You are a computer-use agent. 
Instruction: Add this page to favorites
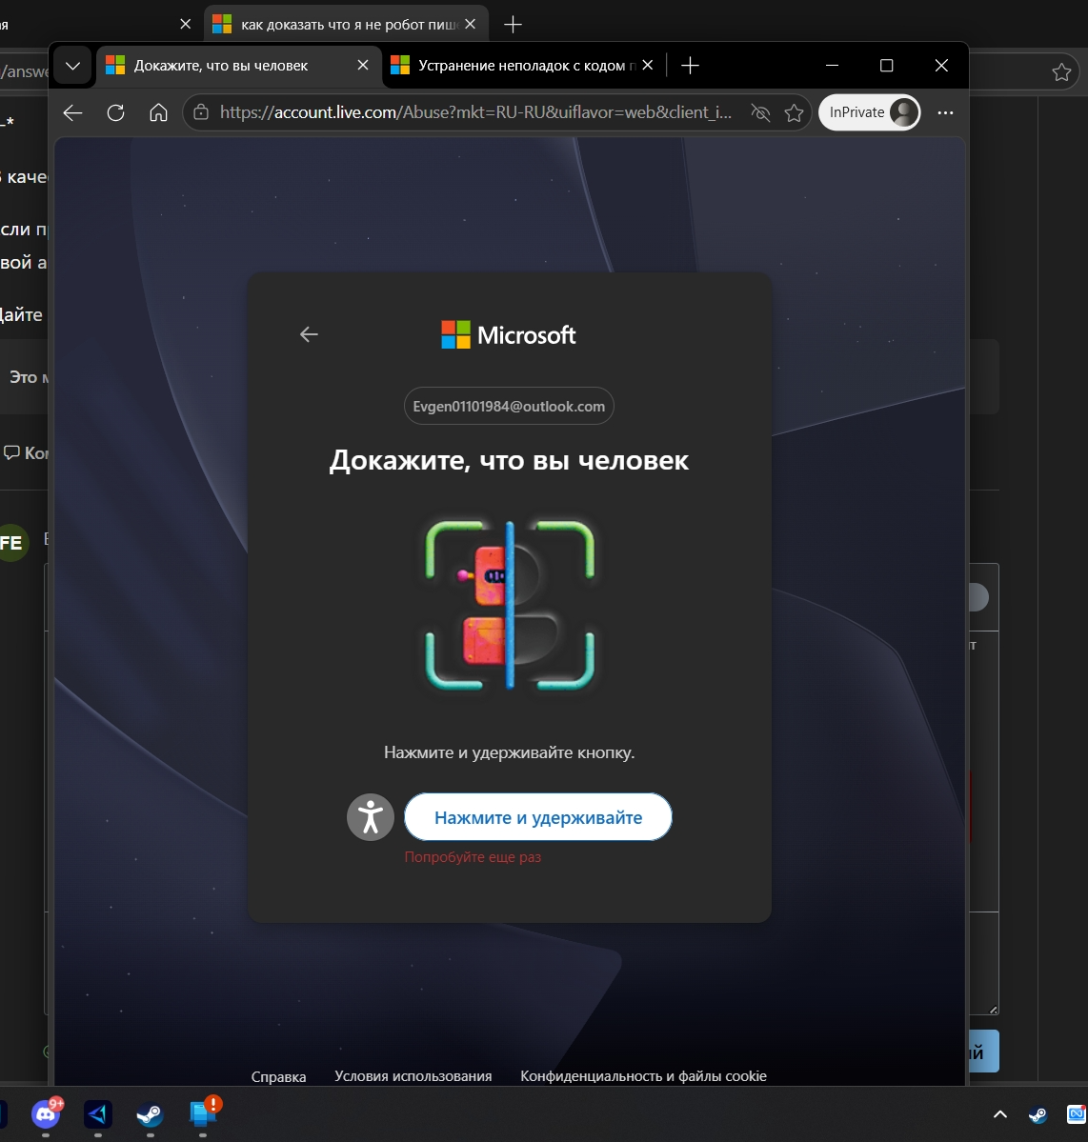click(794, 113)
